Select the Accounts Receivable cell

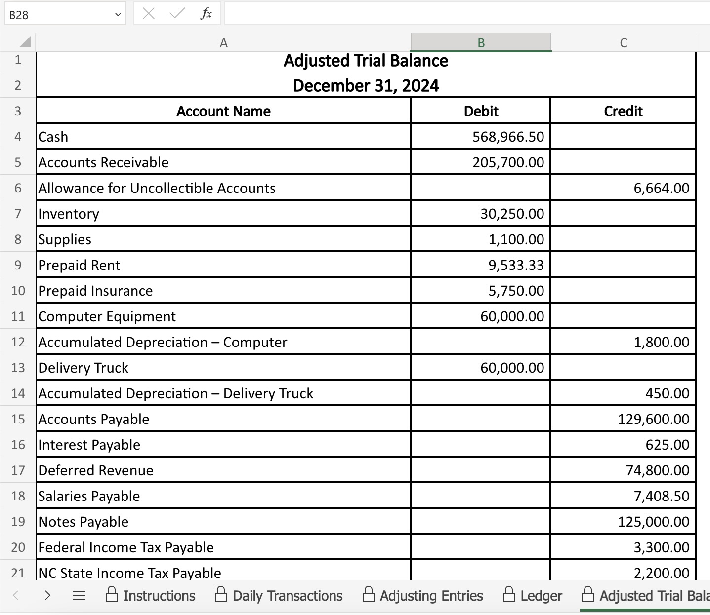coord(223,162)
